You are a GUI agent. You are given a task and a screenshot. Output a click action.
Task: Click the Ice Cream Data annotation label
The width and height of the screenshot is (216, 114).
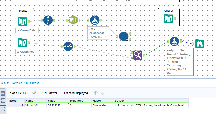coord(27,30)
